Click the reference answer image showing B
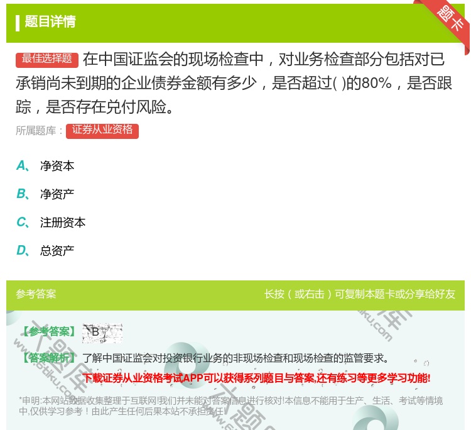Viewport: 471px width, 430px height. [102, 333]
